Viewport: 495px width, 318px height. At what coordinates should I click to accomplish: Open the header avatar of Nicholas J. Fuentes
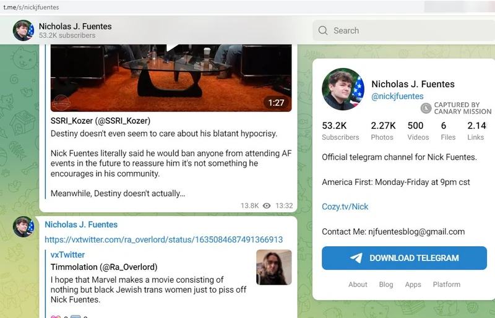[23, 30]
